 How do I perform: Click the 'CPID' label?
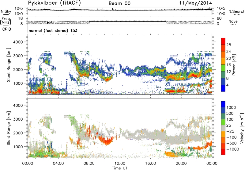(x=7, y=29)
